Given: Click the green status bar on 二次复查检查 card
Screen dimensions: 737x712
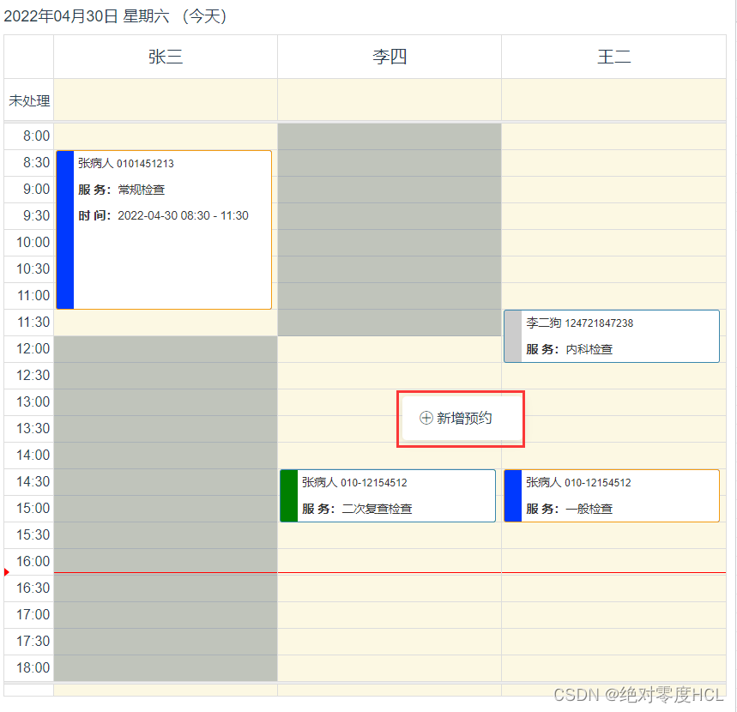Looking at the screenshot, I should (289, 495).
